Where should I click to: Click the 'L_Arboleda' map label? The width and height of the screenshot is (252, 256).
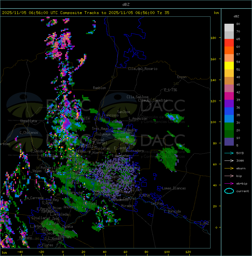pyautogui.click(x=59, y=214)
